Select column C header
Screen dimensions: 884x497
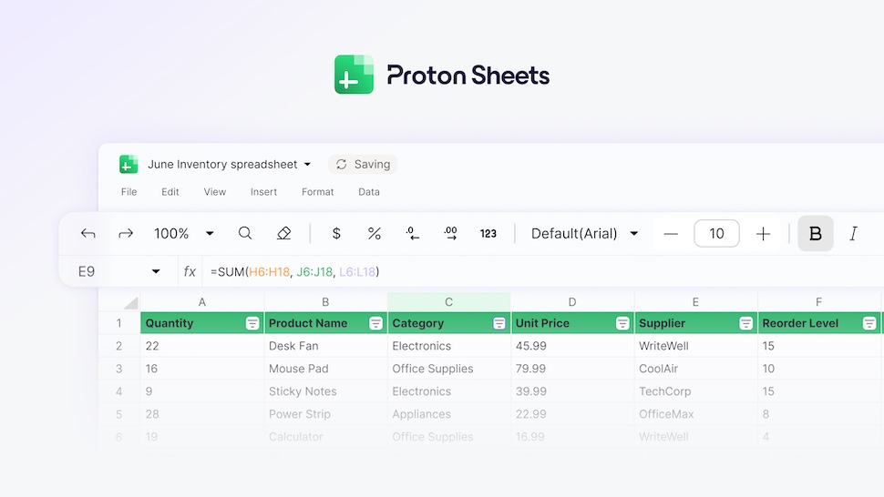[x=448, y=302]
